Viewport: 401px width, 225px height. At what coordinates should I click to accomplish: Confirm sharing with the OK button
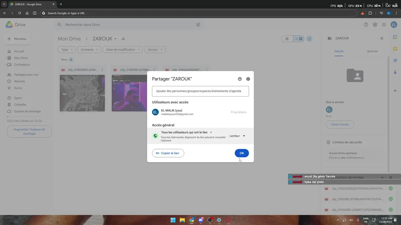point(242,153)
